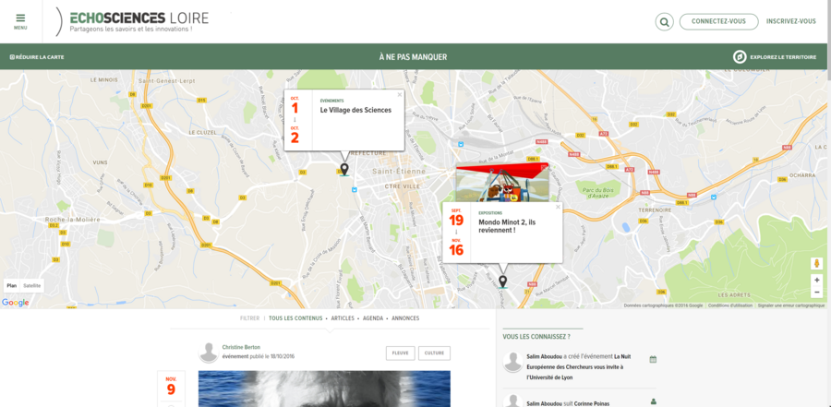Screen dimensions: 831x407
Task: Close the Village des Sciences popup
Action: point(400,93)
